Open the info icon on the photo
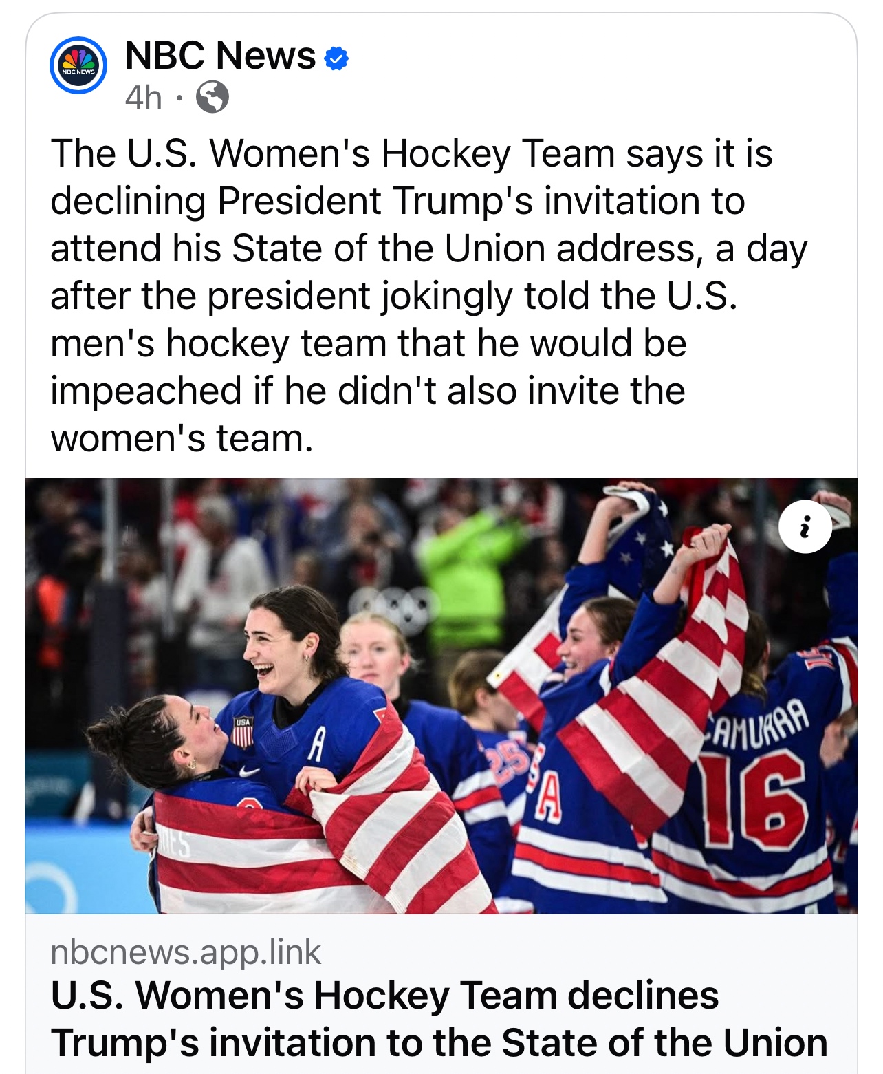Viewport: 883px width, 1074px height. [x=805, y=528]
